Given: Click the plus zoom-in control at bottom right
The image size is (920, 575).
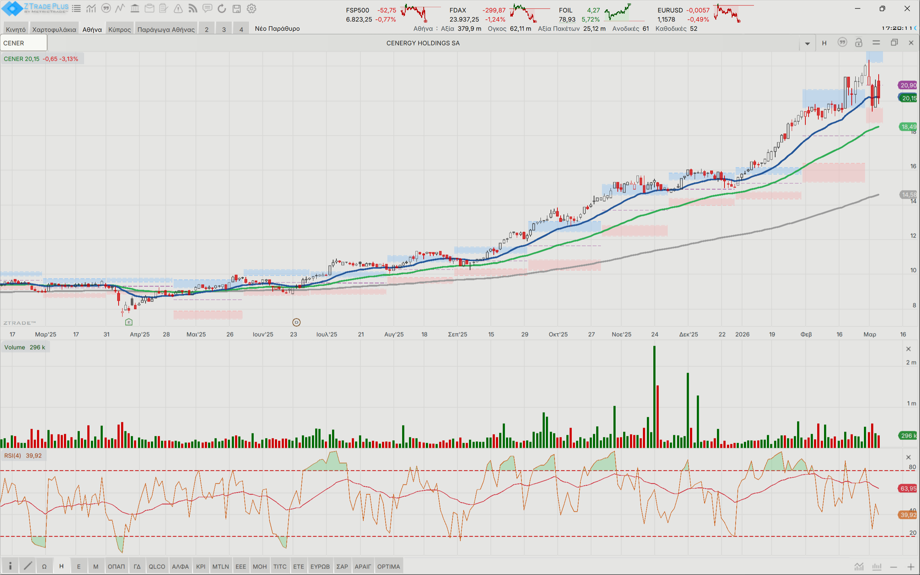Looking at the screenshot, I should [x=911, y=567].
